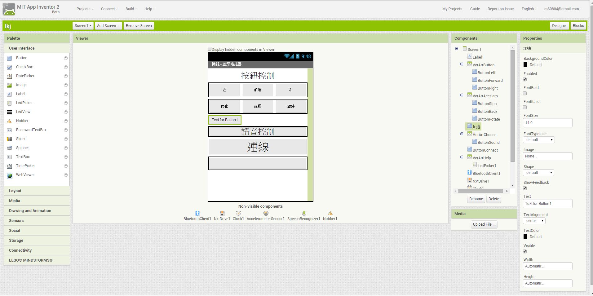Click the Add Screen button

pos(108,26)
